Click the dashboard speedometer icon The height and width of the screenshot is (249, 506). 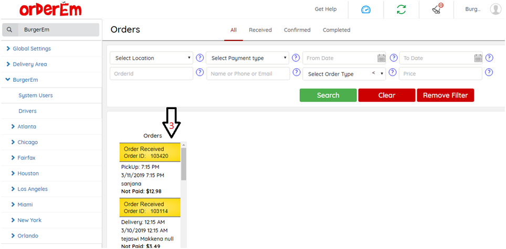[366, 9]
